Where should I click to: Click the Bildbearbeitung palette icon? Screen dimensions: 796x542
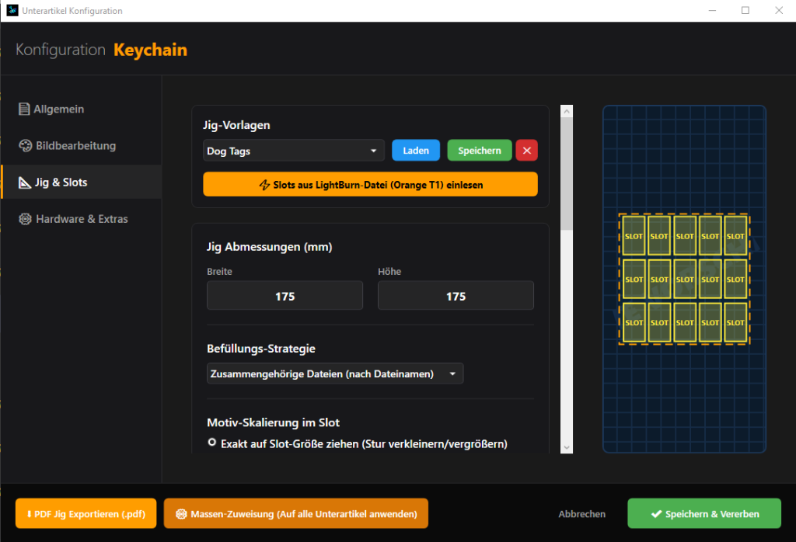coord(25,146)
